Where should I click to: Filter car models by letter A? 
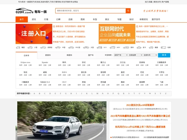(34, 94)
